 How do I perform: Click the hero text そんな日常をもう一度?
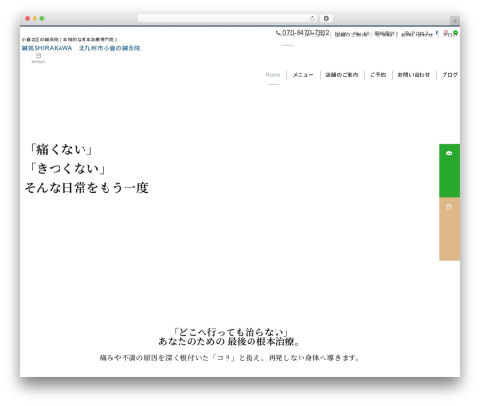pos(86,188)
